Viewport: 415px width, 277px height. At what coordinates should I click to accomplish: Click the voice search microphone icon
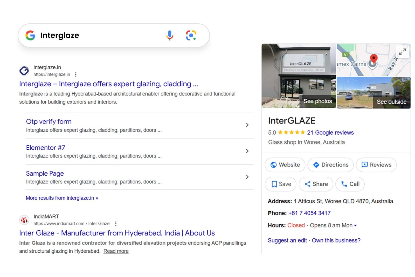coord(170,35)
